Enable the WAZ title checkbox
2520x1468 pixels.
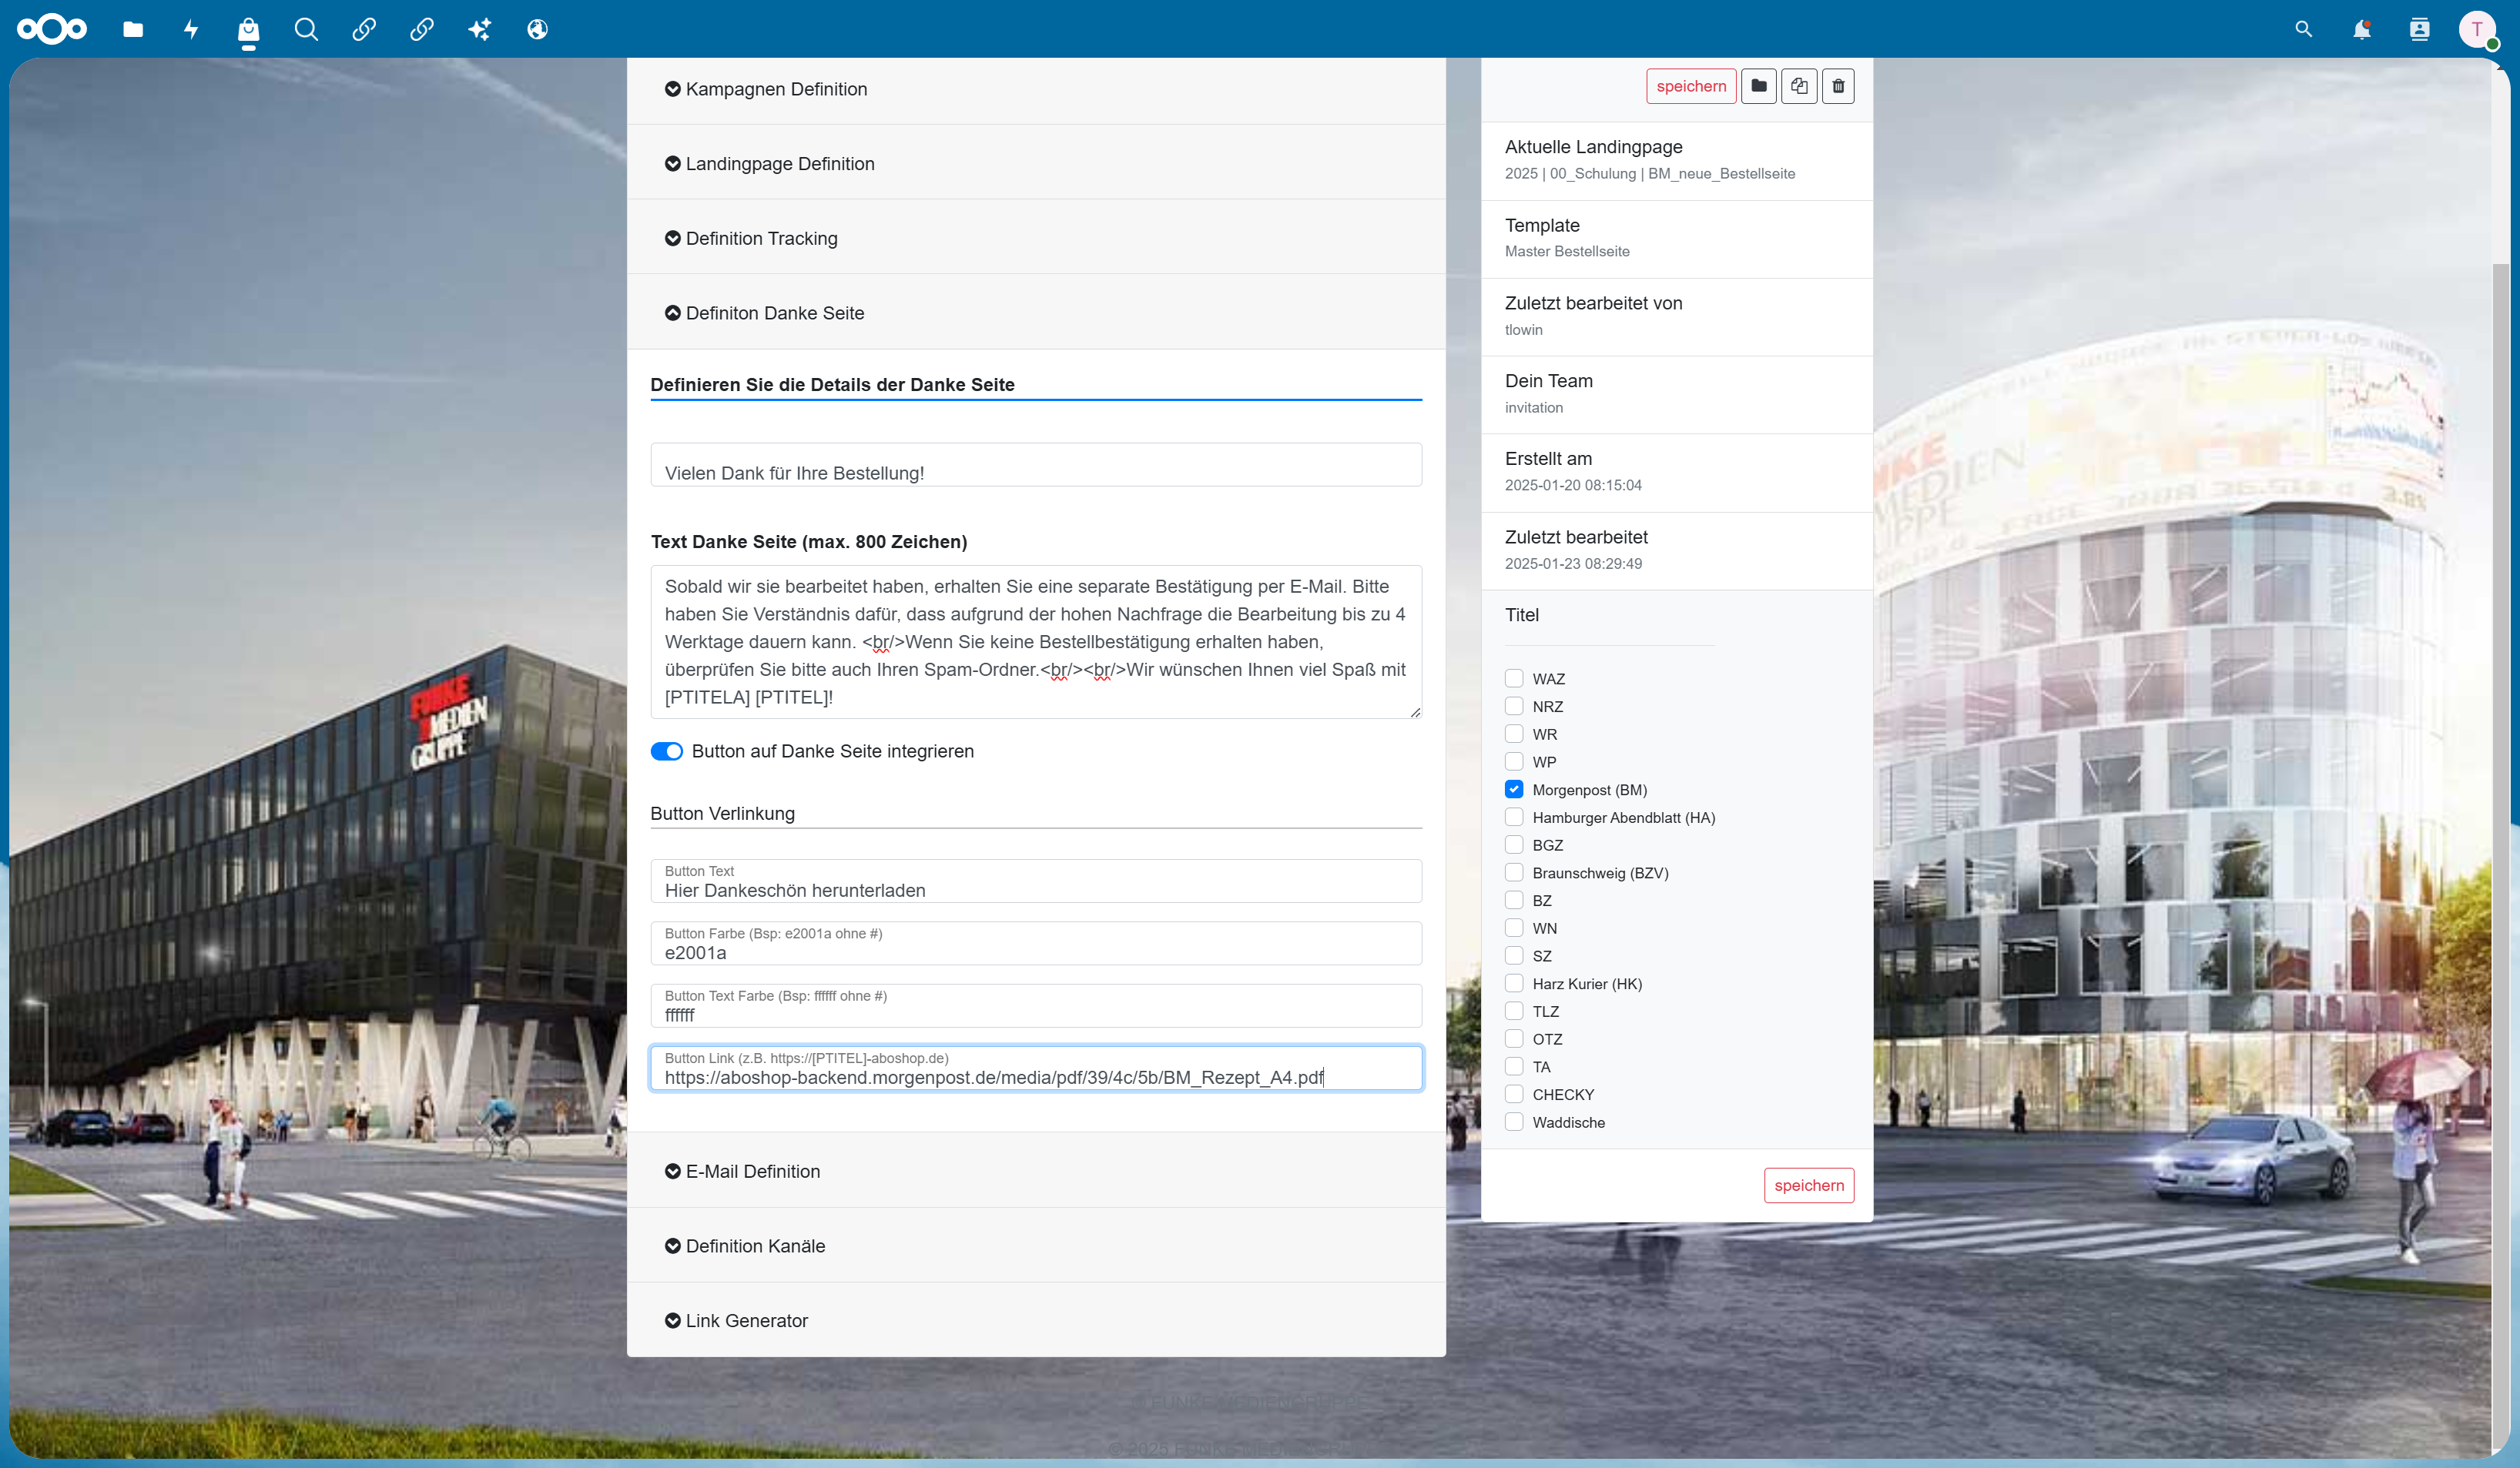tap(1514, 678)
